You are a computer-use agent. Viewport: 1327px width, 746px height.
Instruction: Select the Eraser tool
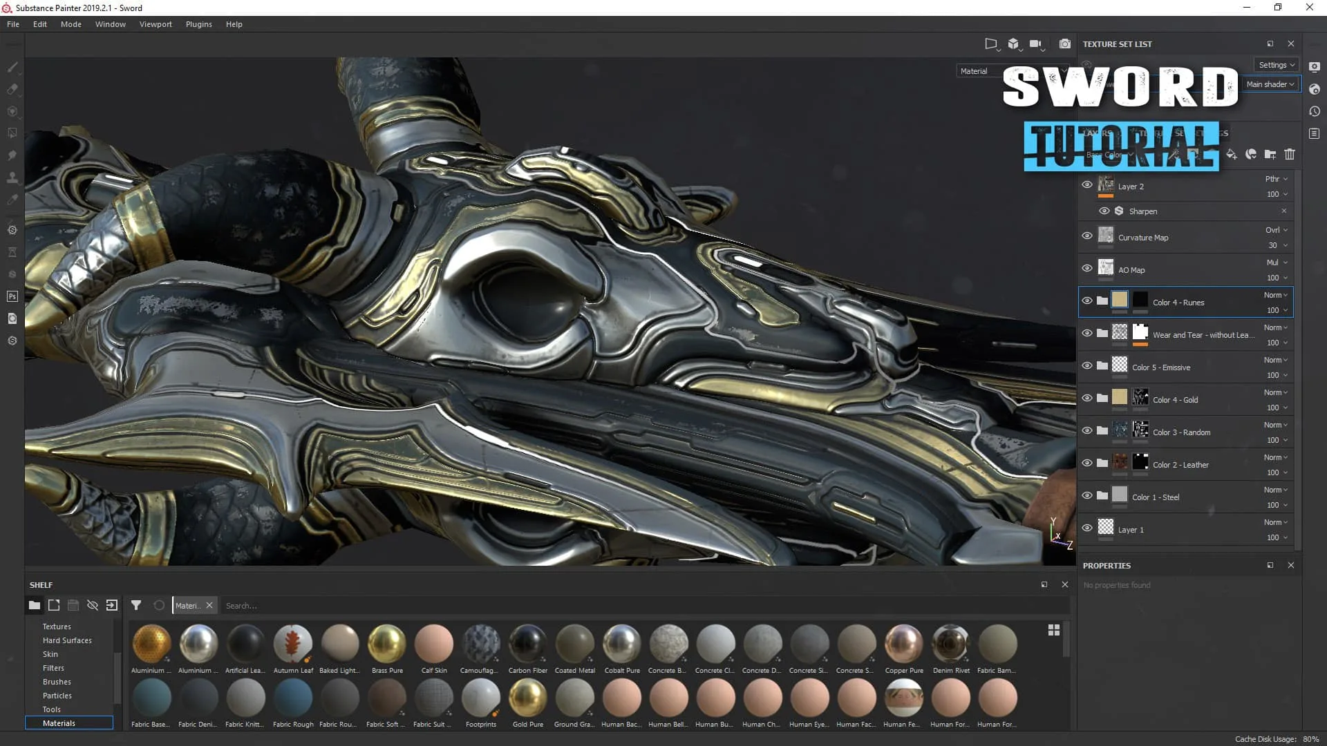(x=12, y=89)
